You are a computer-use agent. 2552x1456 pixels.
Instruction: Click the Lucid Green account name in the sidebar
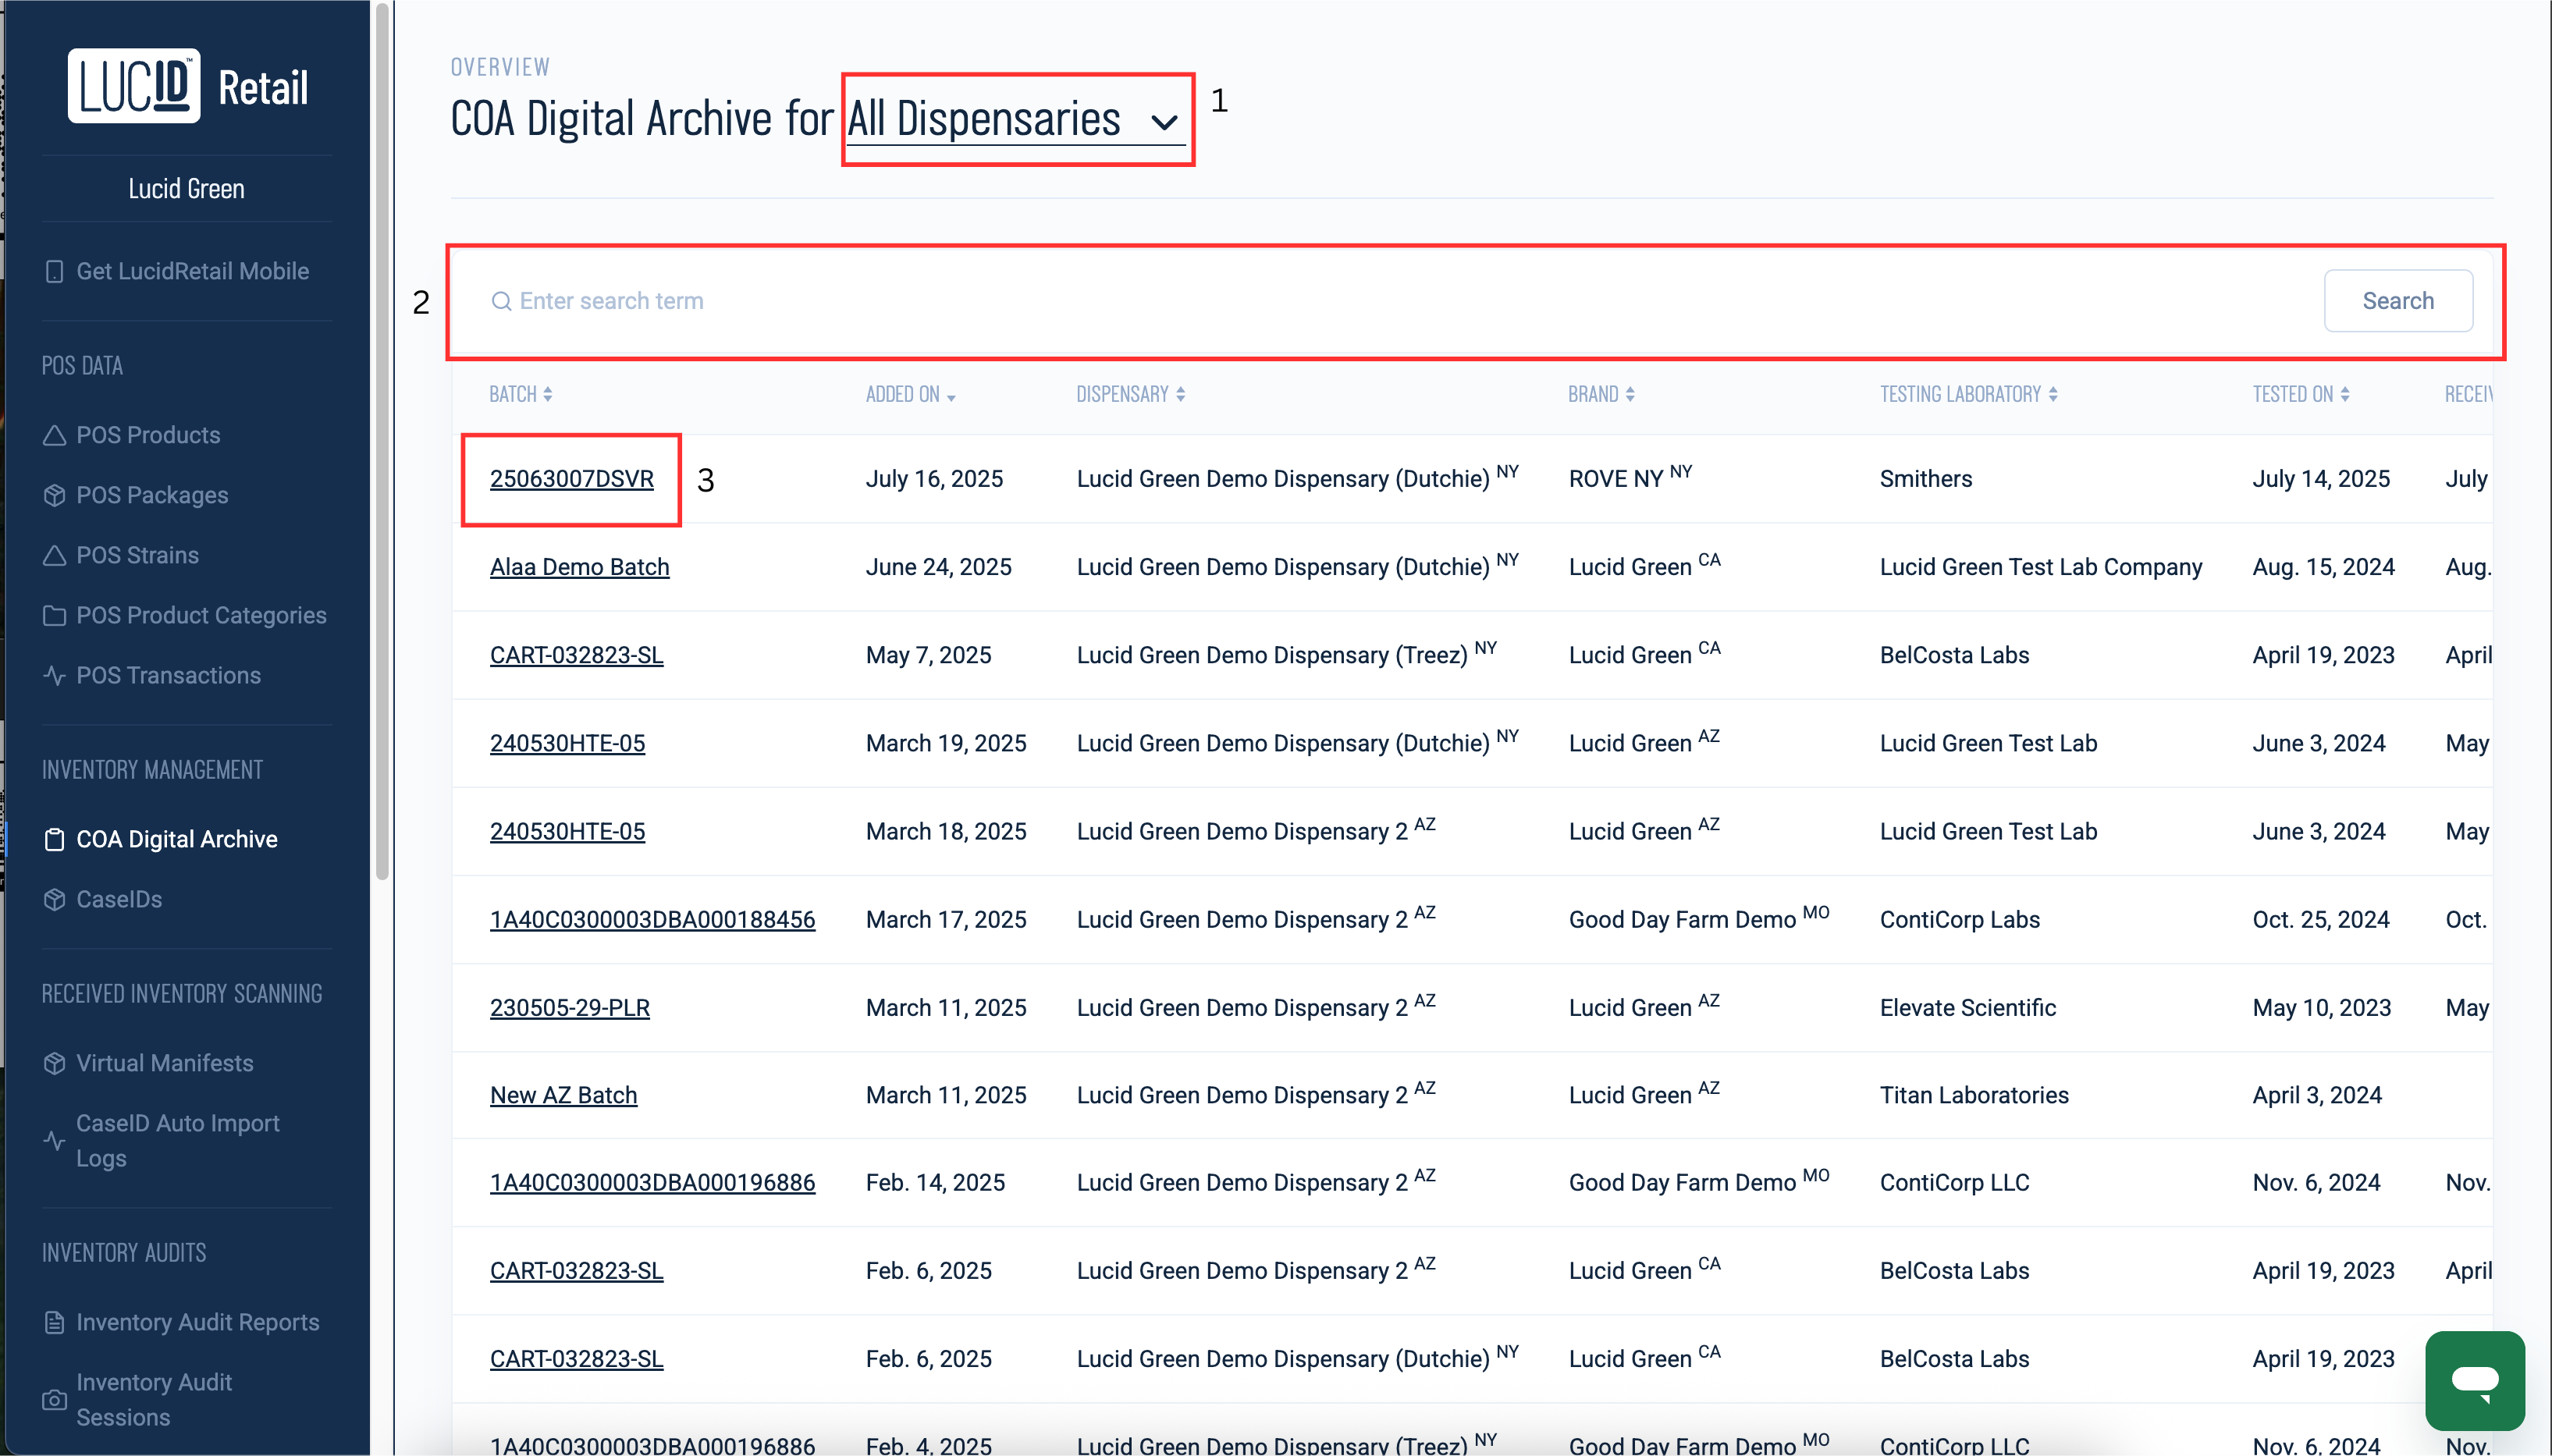pos(186,188)
